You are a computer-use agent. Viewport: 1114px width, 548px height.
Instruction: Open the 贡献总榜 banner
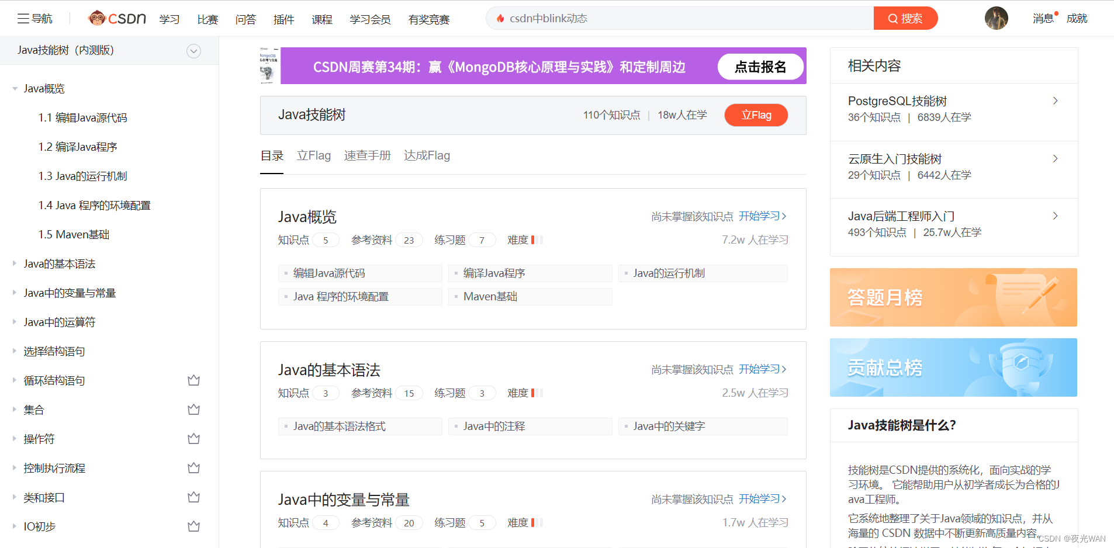click(953, 367)
